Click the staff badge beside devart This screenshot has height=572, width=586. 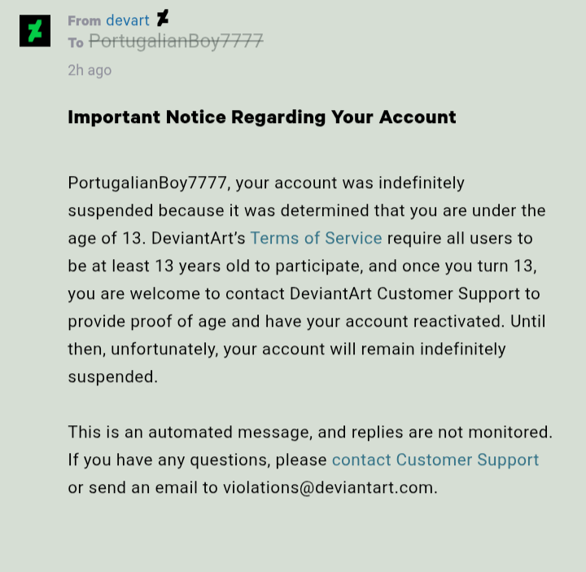click(x=163, y=18)
